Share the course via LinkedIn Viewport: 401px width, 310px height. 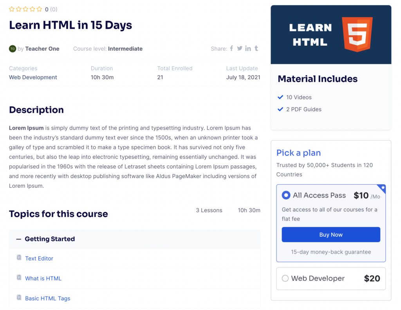point(248,49)
